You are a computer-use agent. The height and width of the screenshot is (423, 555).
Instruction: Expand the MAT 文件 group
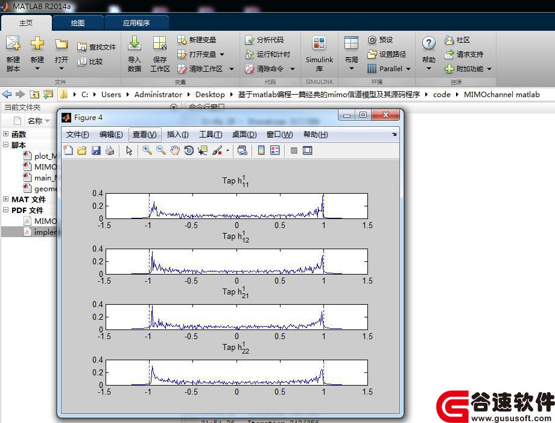[x=5, y=199]
